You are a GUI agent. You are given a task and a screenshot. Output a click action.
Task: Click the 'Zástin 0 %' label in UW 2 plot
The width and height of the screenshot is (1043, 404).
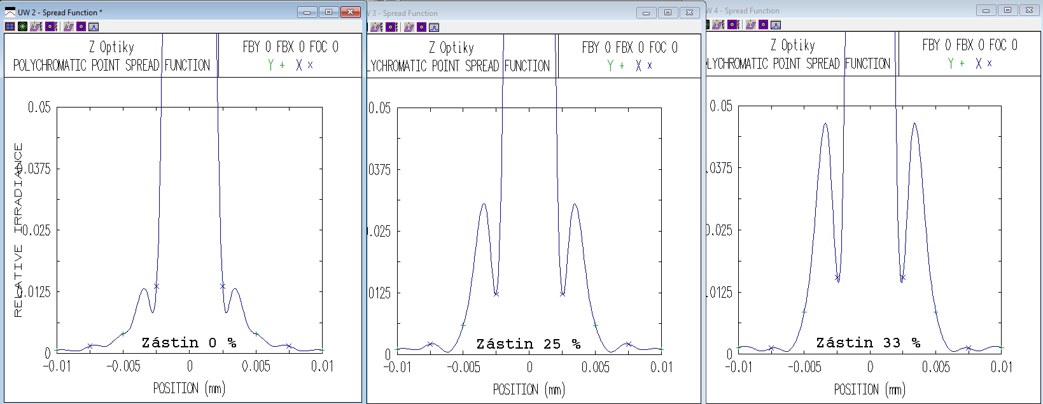(x=189, y=343)
